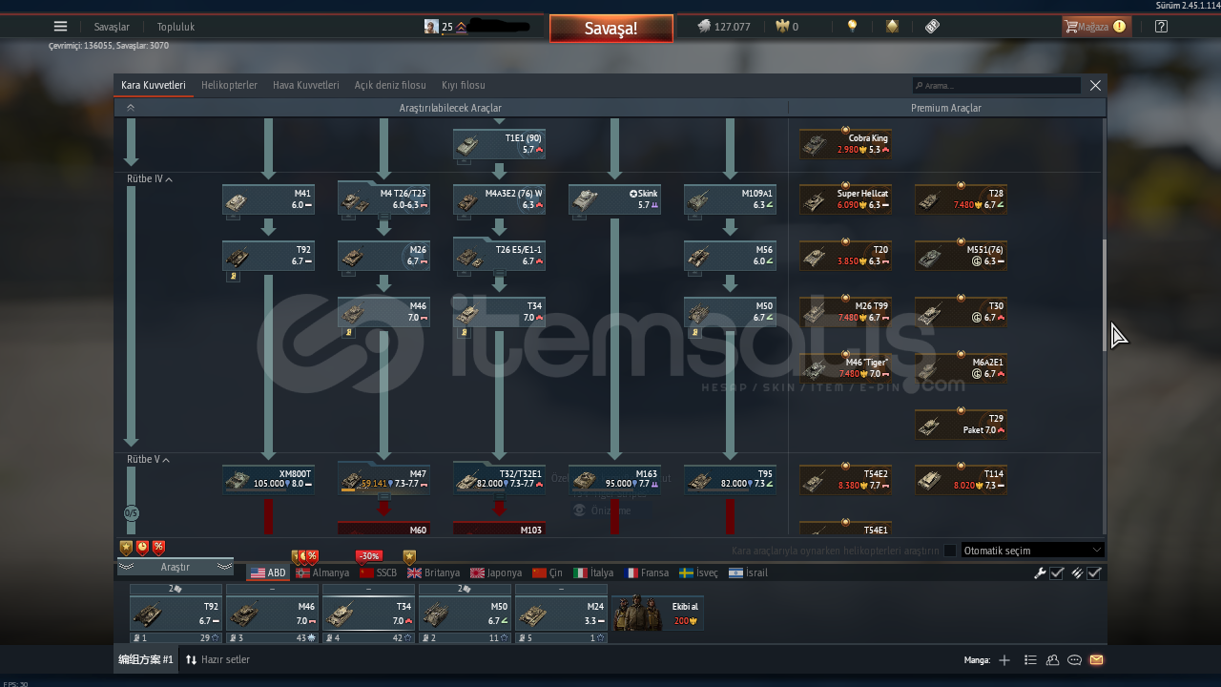
Task: Collapse the Rütbe IV section
Action: 169,179
